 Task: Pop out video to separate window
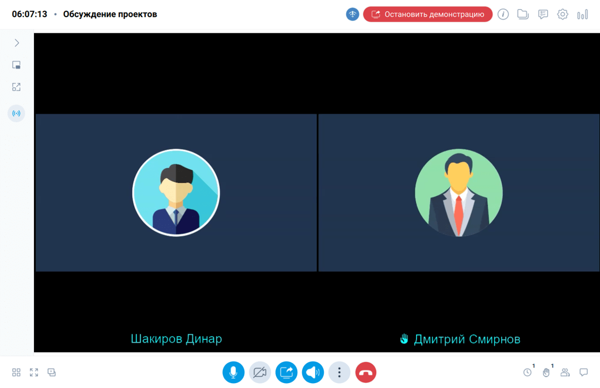click(x=17, y=87)
